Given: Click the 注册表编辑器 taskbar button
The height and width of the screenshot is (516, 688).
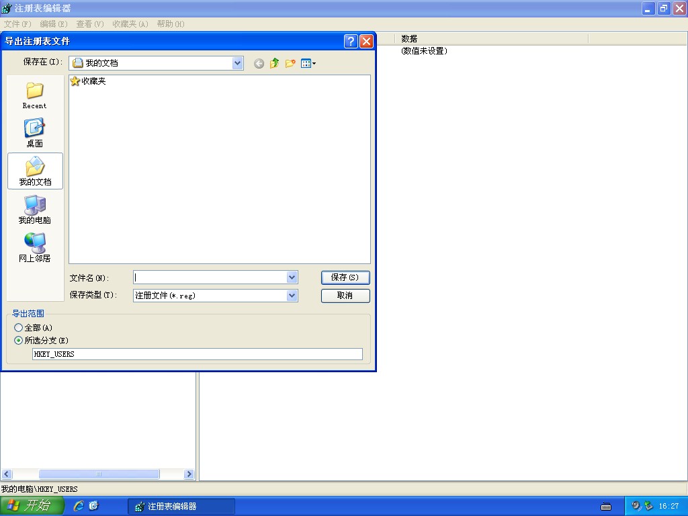Looking at the screenshot, I should [x=181, y=507].
